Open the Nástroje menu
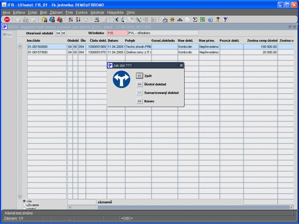The height and width of the screenshot is (224, 299). [x=97, y=12]
